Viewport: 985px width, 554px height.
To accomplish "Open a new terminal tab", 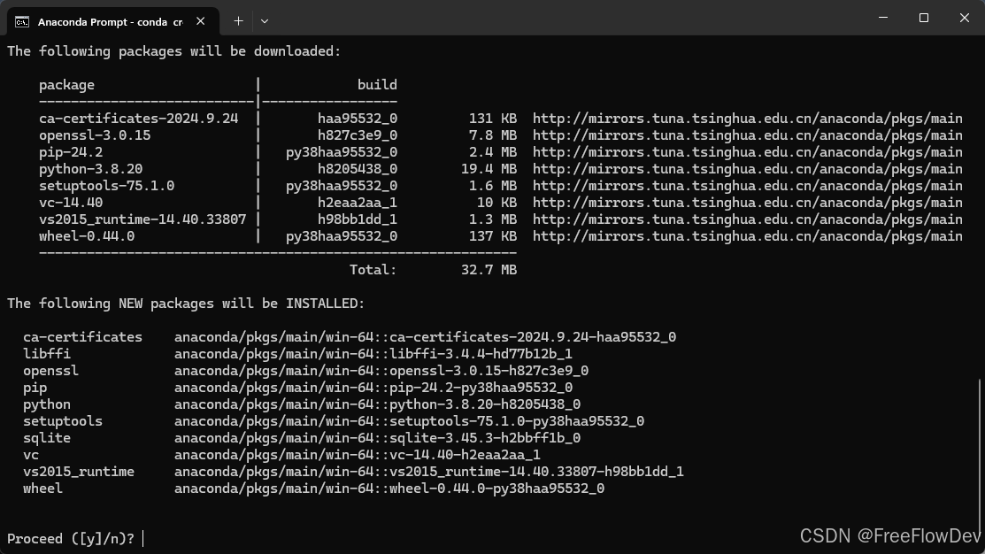I will 238,21.
